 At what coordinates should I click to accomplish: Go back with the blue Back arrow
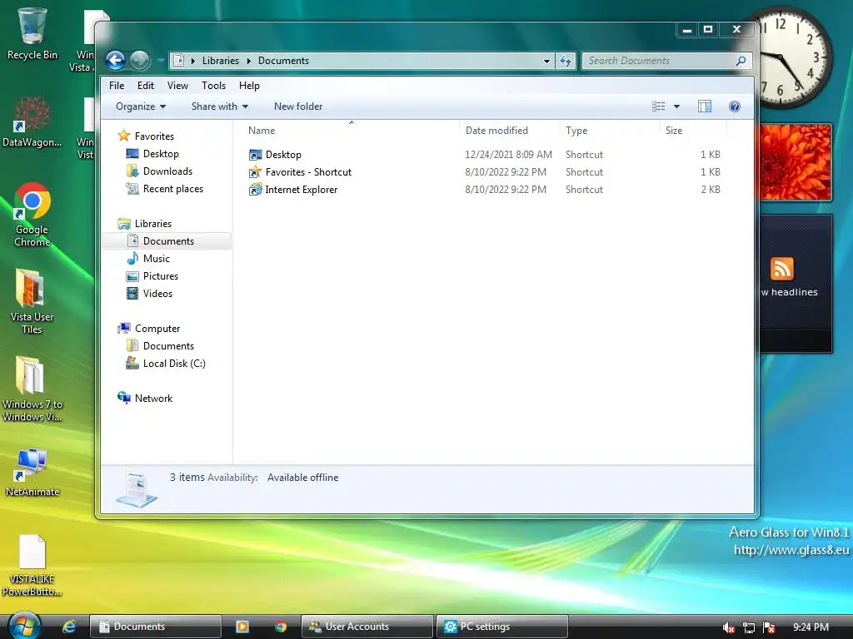(x=115, y=60)
